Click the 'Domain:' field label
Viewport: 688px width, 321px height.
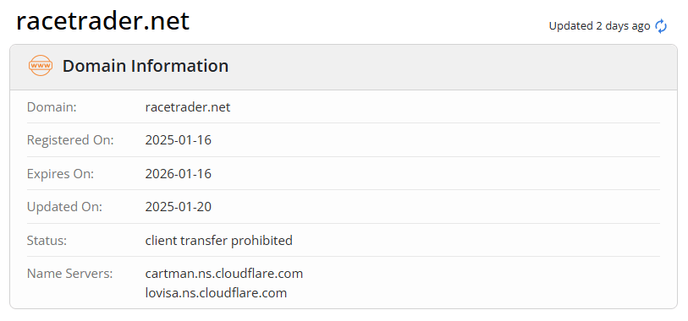tap(52, 106)
